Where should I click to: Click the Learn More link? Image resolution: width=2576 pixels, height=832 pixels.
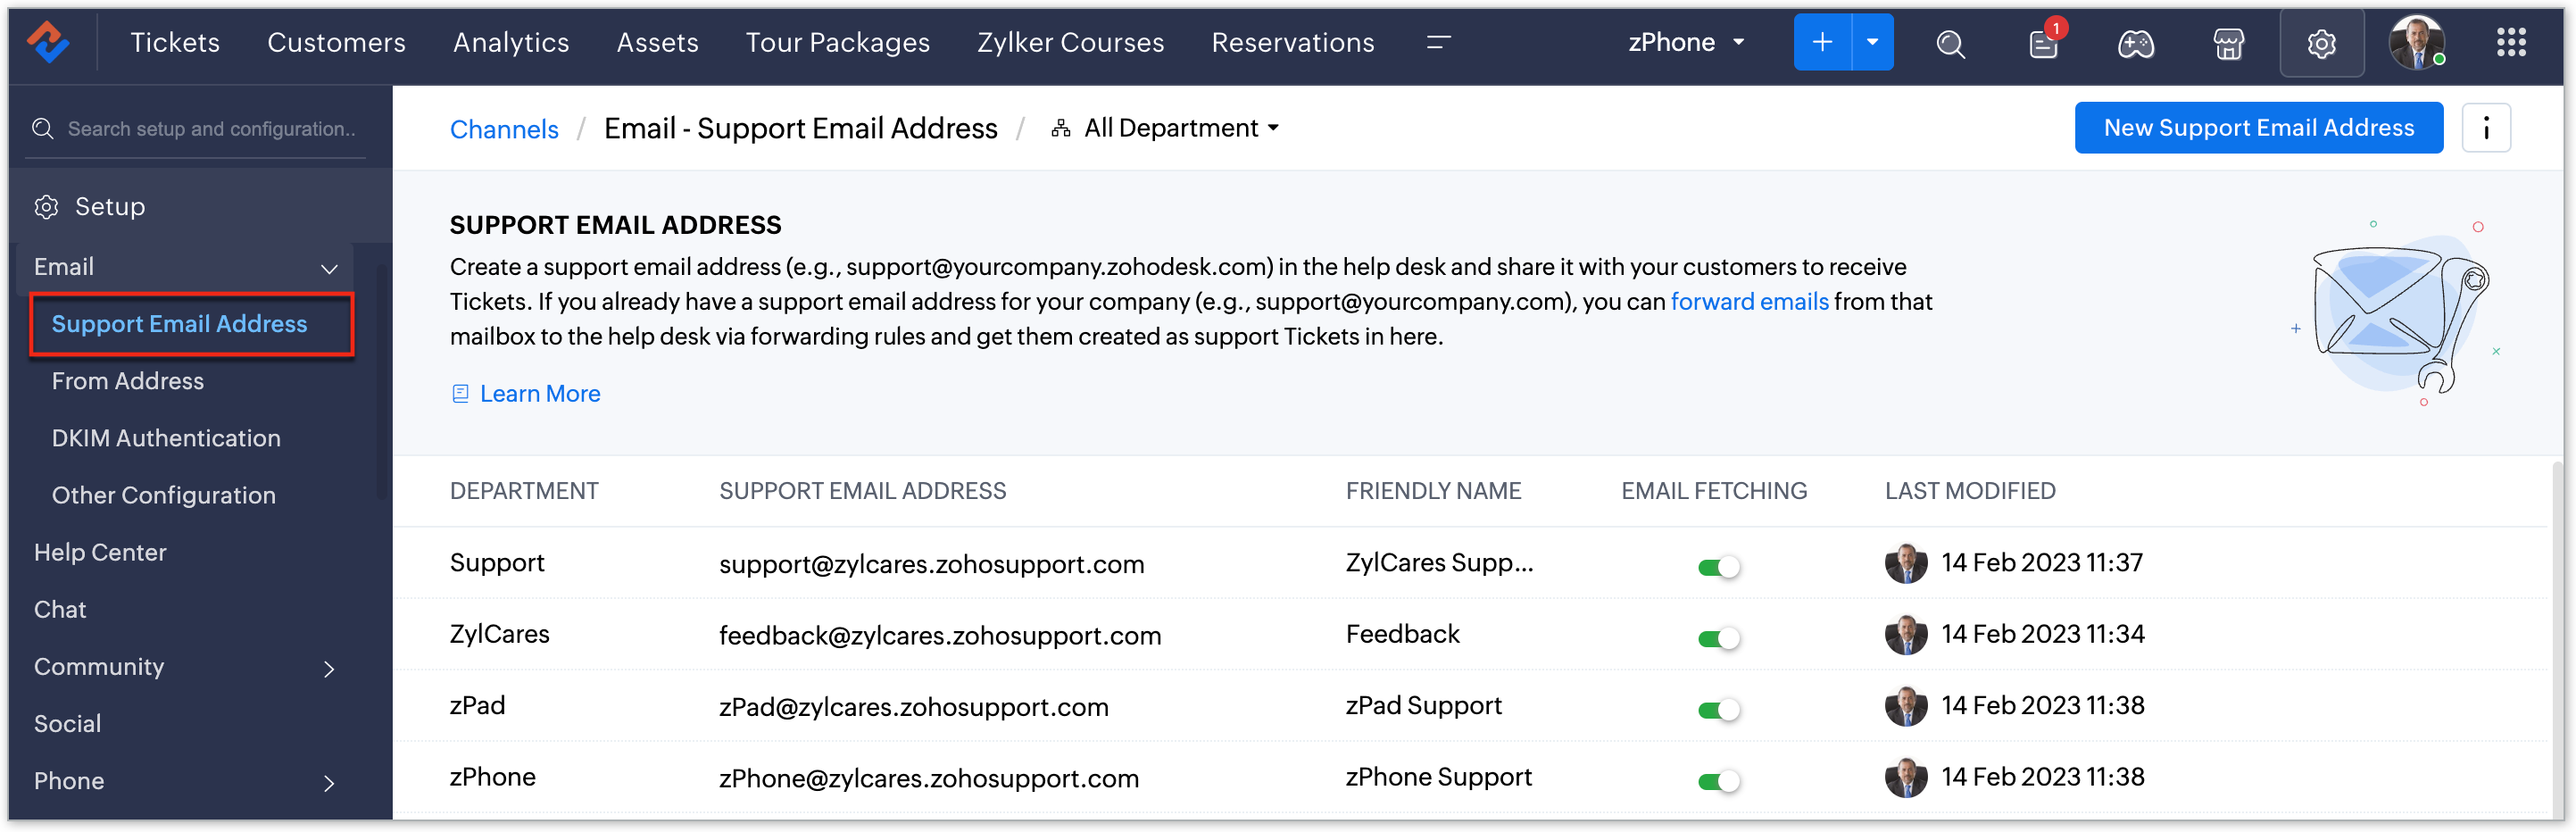tap(540, 394)
